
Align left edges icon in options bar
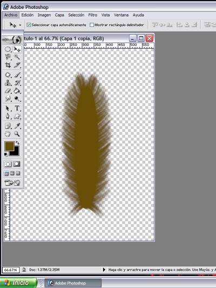click(179, 25)
